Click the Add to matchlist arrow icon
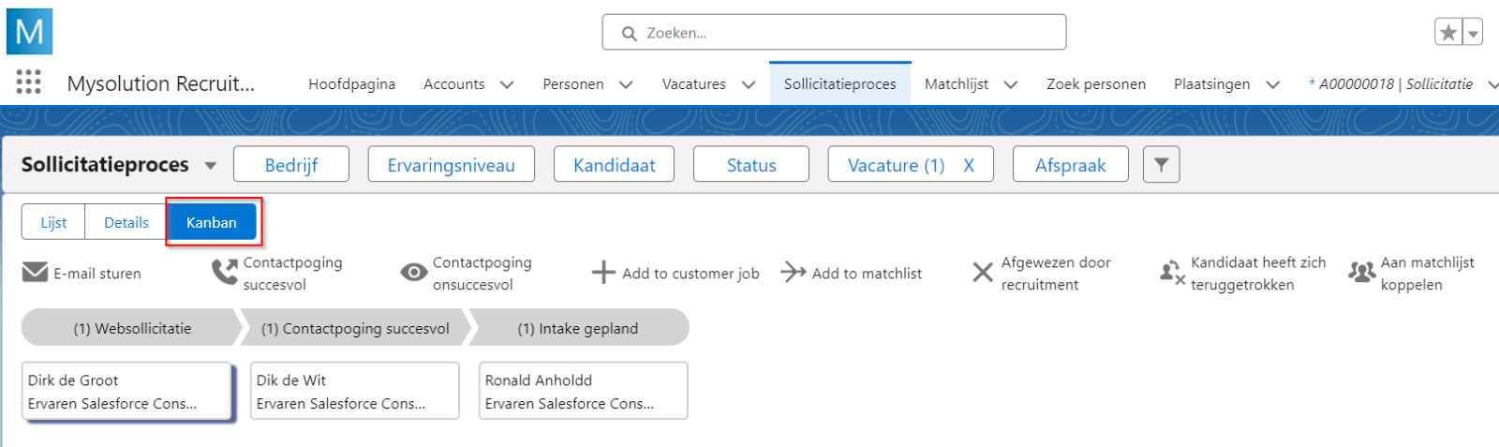This screenshot has height=447, width=1499. pyautogui.click(x=794, y=273)
